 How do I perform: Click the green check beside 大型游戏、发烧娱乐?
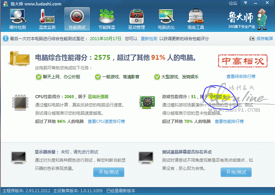click(x=157, y=77)
